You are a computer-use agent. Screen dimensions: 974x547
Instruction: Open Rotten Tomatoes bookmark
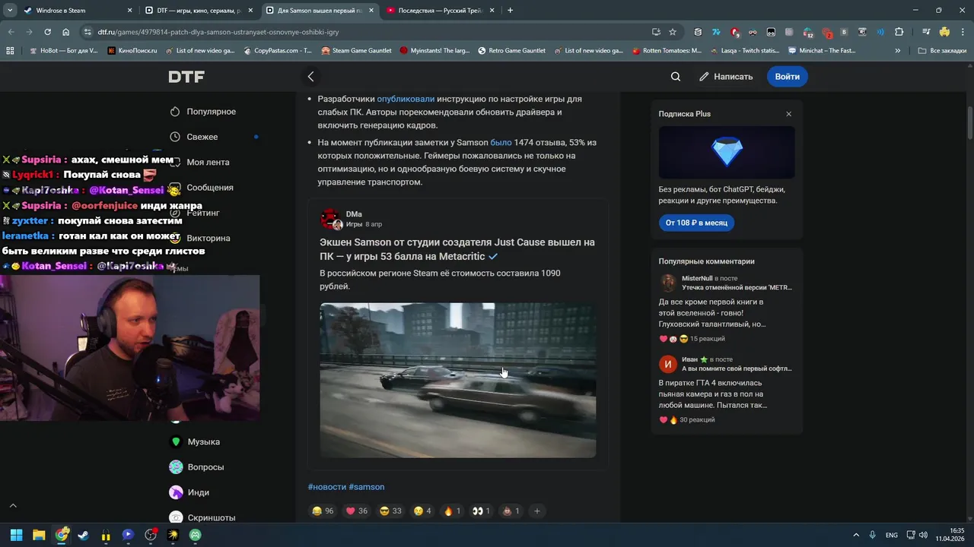pos(667,51)
